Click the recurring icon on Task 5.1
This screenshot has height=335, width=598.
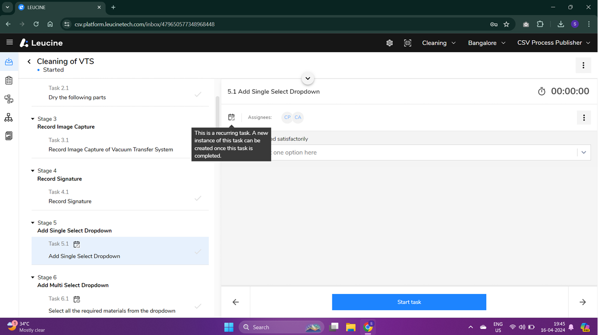click(x=77, y=244)
